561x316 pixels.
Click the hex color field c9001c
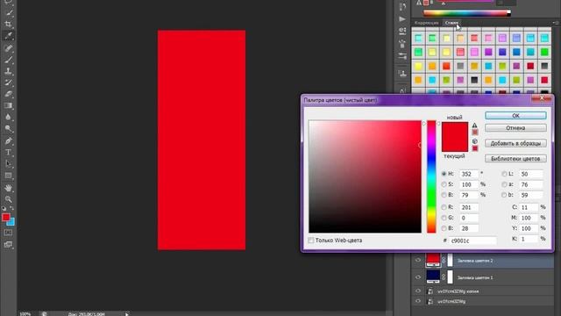[x=472, y=241]
